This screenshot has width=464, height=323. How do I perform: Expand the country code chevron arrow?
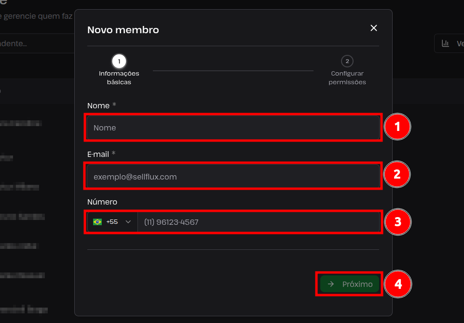[128, 222]
